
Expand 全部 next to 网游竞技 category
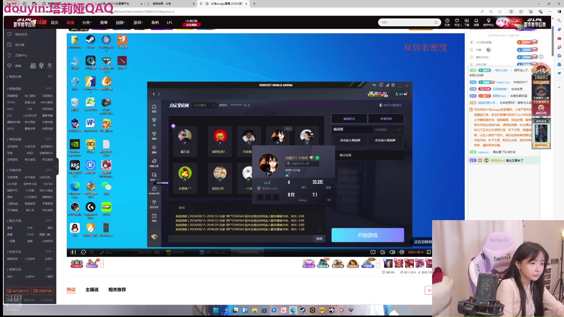49,88
